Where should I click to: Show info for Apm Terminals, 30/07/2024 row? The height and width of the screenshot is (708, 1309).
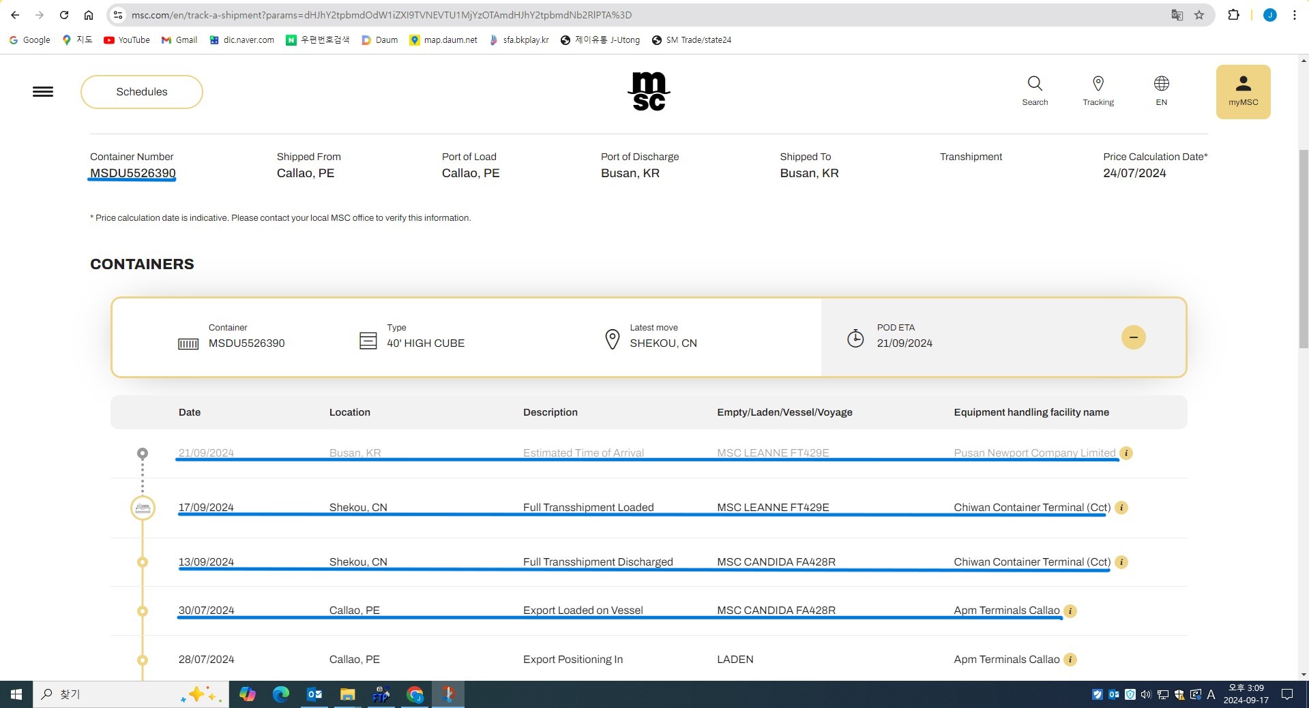click(x=1070, y=611)
